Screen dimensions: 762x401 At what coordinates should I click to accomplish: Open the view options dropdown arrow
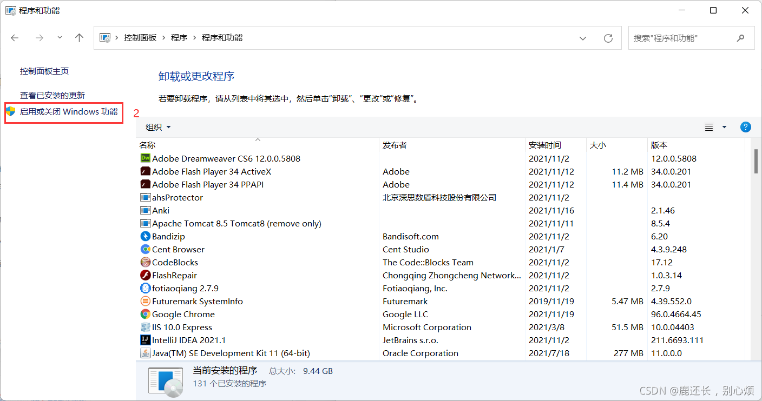[x=725, y=127]
